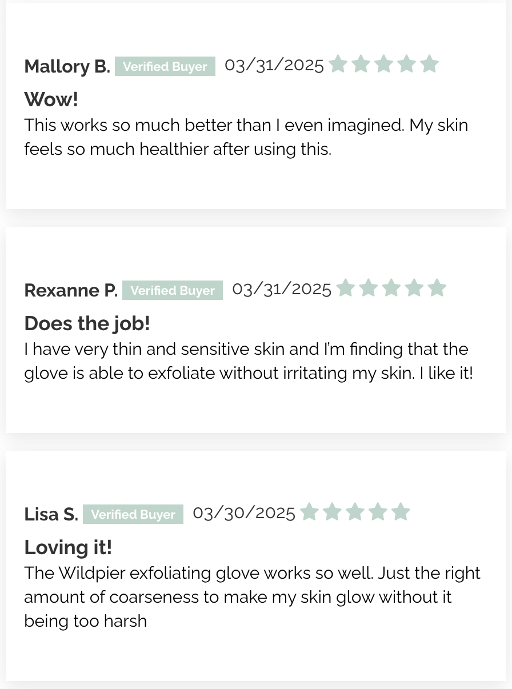Click the third star in Rexanne P.'s rating

391,288
